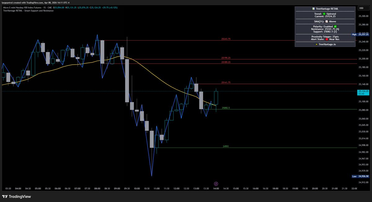
Task: Click the 'Current: 25124.25' panel row
Action: 325,16
